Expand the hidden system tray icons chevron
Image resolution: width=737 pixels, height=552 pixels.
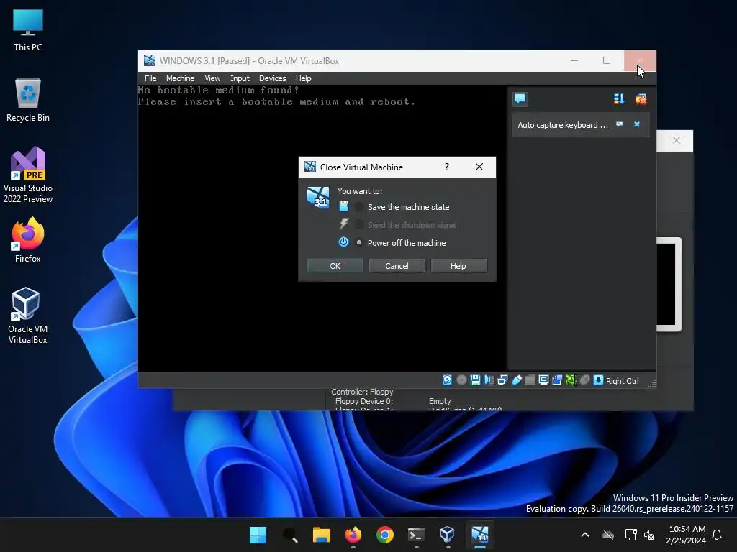(585, 535)
